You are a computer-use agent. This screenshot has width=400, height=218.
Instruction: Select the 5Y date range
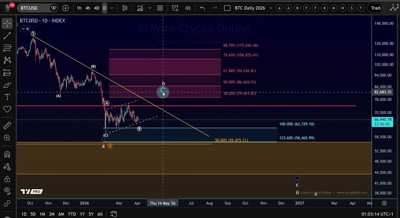point(91,214)
